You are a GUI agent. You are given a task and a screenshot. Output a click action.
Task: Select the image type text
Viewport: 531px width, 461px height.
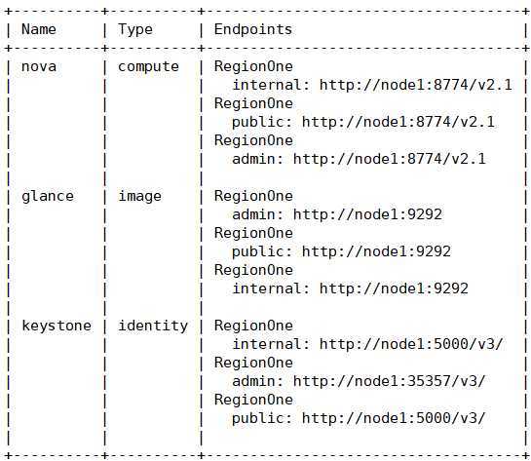pos(139,197)
